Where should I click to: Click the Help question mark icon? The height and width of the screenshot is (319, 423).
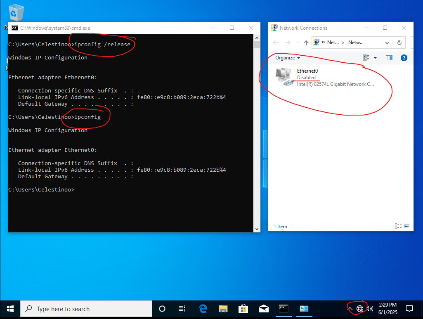pos(404,58)
